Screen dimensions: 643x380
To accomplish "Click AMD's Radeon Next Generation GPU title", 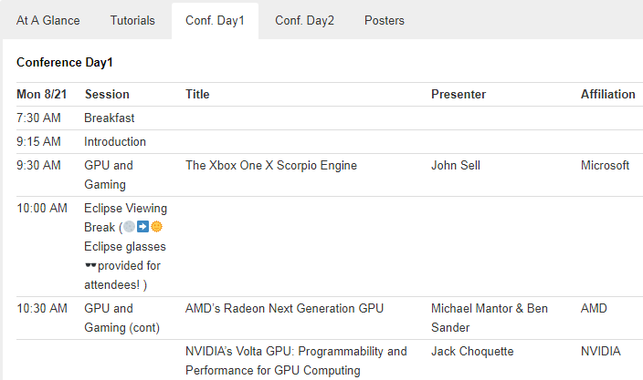I will 285,308.
